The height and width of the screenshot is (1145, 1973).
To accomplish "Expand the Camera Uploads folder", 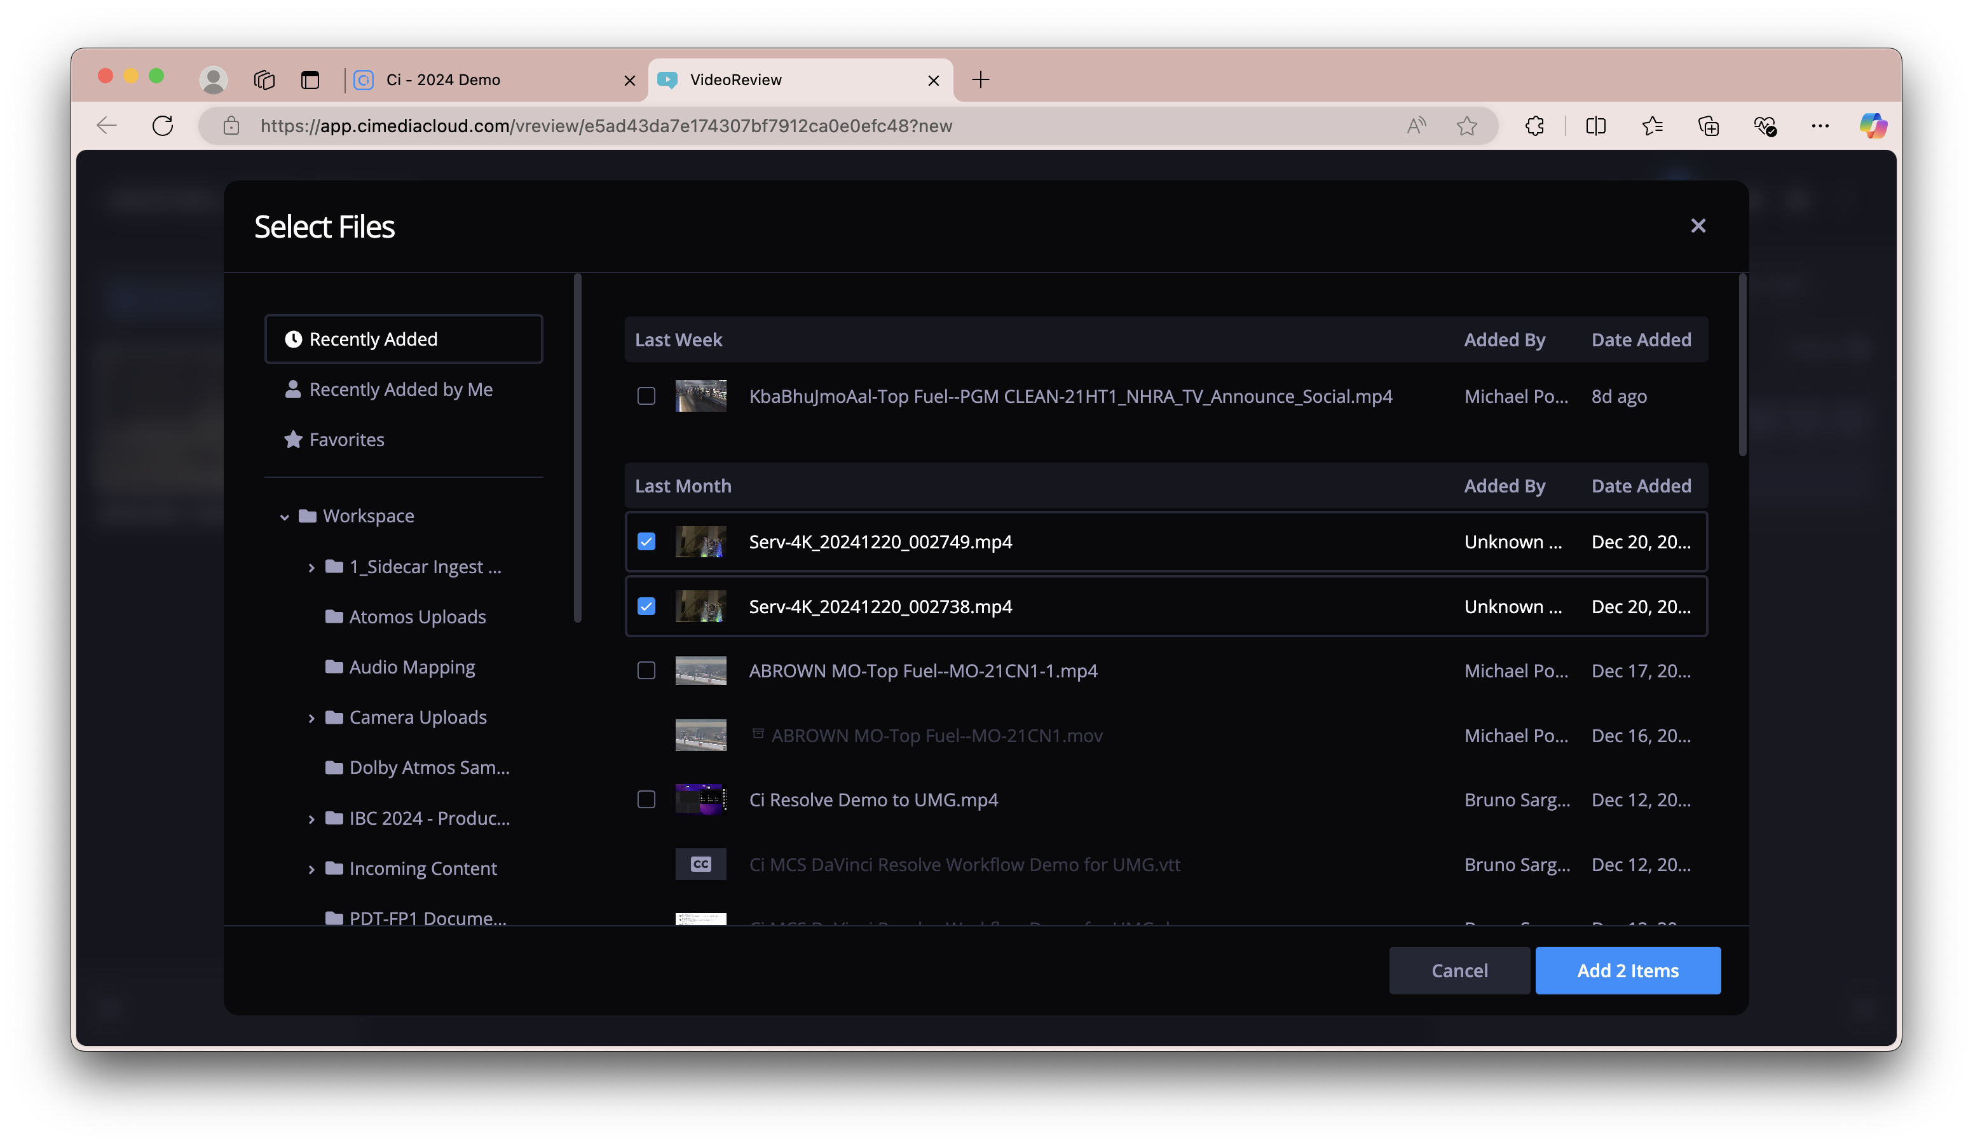I will (311, 717).
